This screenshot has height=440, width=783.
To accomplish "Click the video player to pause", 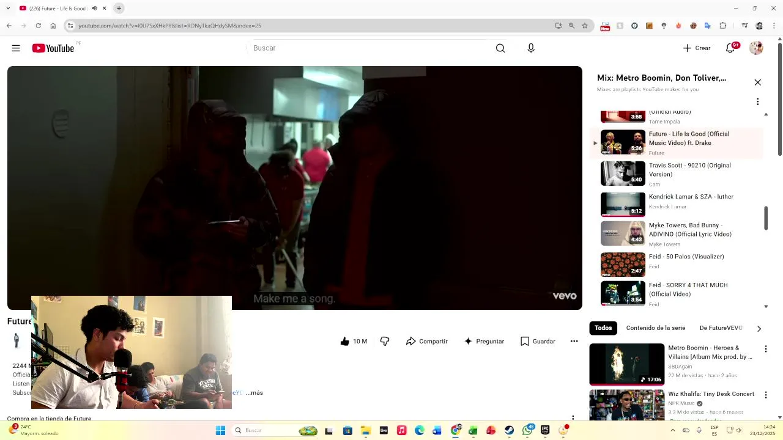I will click(x=295, y=188).
